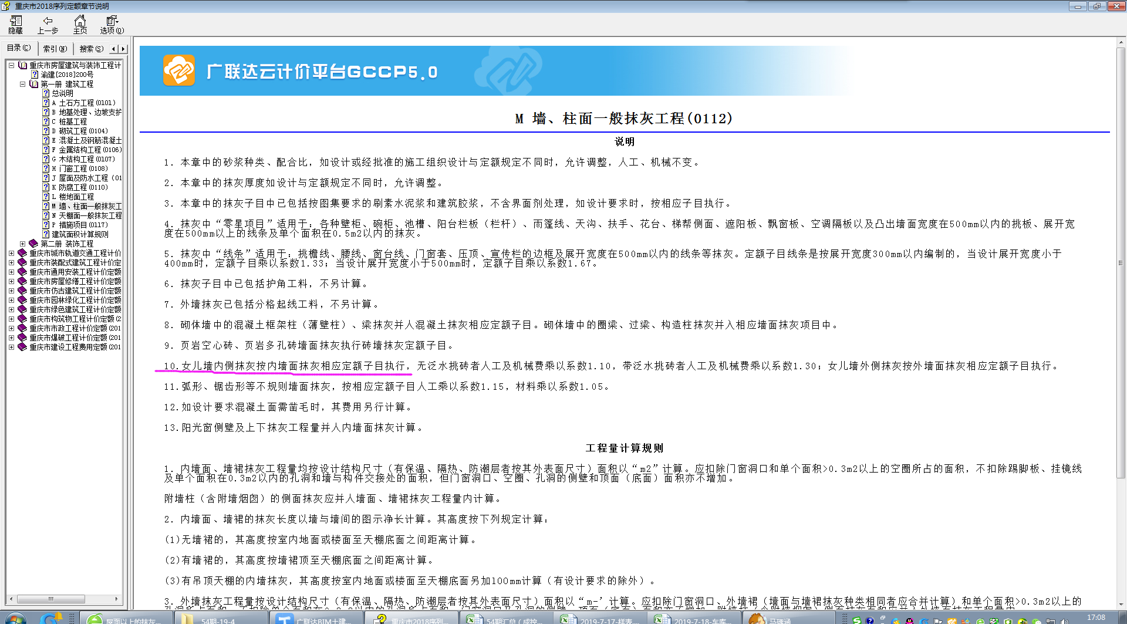Click the vertical scrollbar up arrow of content
This screenshot has height=624, width=1127.
[1121, 42]
